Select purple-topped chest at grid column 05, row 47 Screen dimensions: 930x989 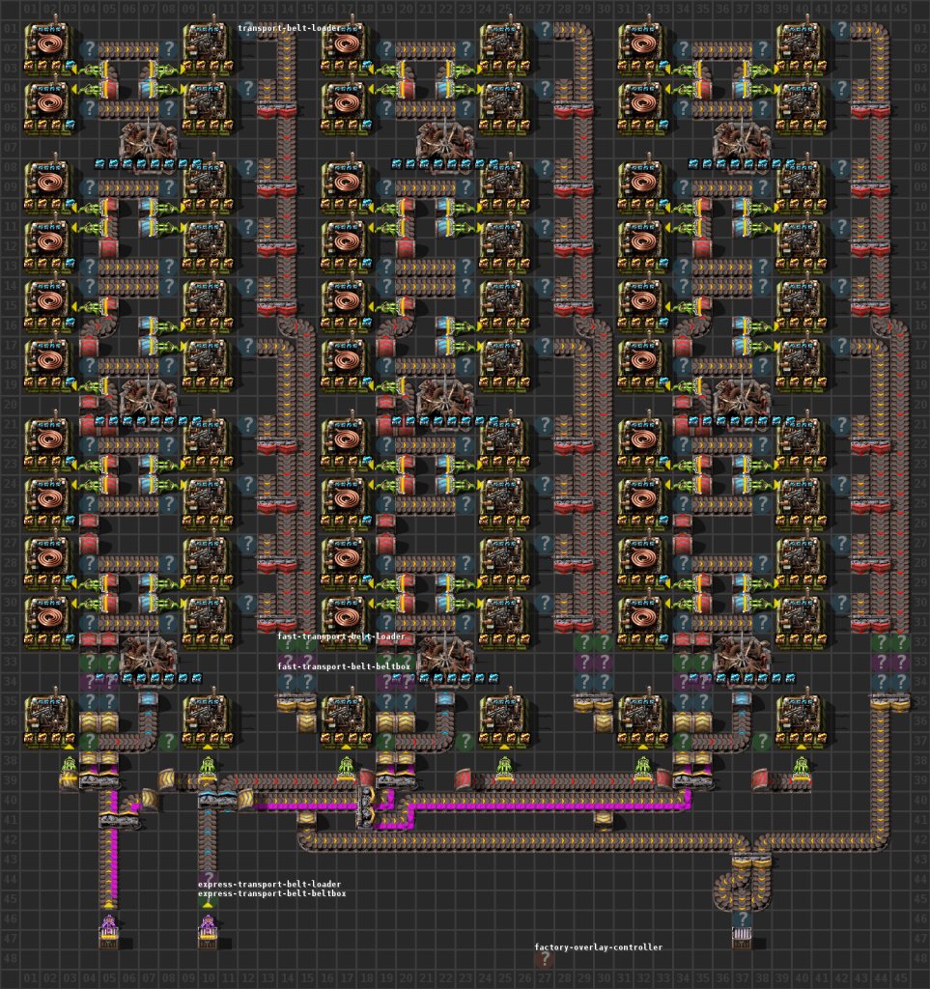point(109,932)
